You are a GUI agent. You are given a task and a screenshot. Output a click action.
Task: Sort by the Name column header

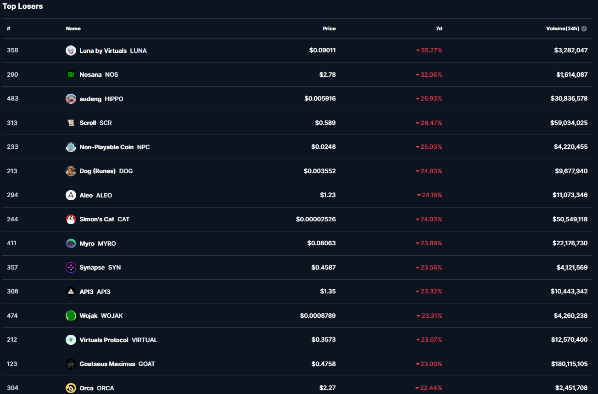73,28
